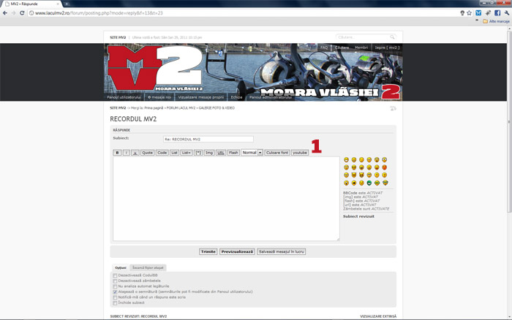Viewport: 512px width, 320px height.
Task: Apply underline formatting with the u button
Action: [135, 153]
